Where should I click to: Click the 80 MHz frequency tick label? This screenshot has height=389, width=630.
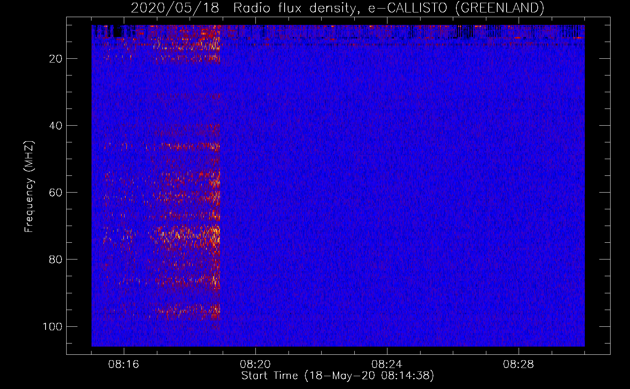pos(56,259)
